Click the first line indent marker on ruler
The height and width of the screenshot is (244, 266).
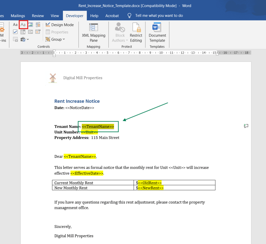pos(54,51)
